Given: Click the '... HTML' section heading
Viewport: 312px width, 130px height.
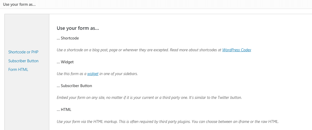Looking at the screenshot, I should tap(64, 110).
